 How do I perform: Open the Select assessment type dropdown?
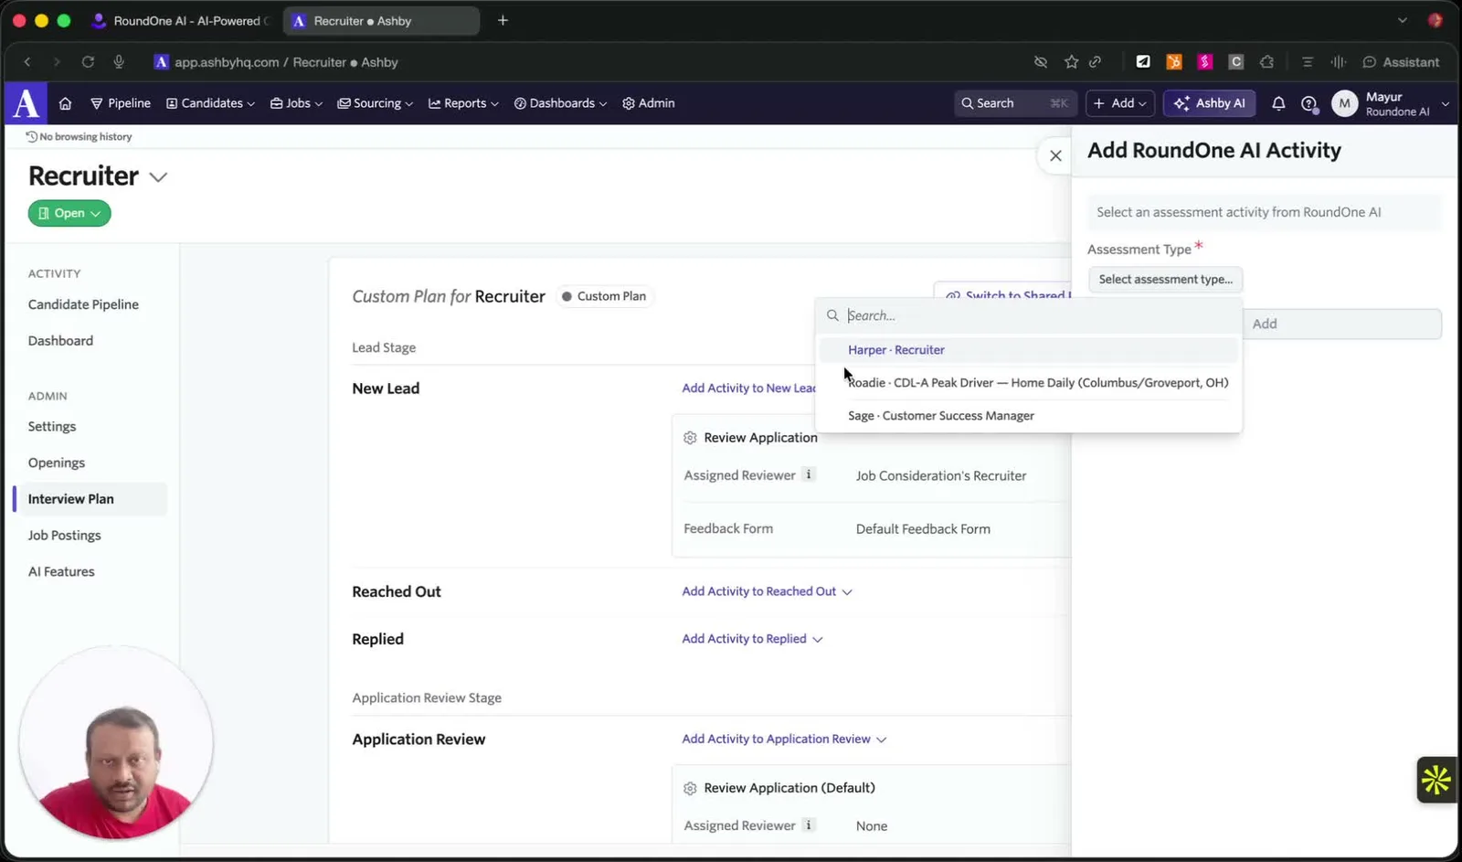click(x=1165, y=279)
